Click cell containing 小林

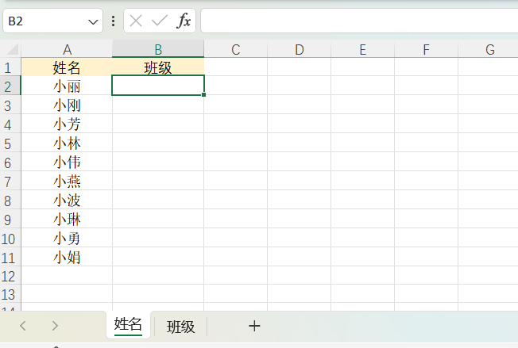point(67,143)
